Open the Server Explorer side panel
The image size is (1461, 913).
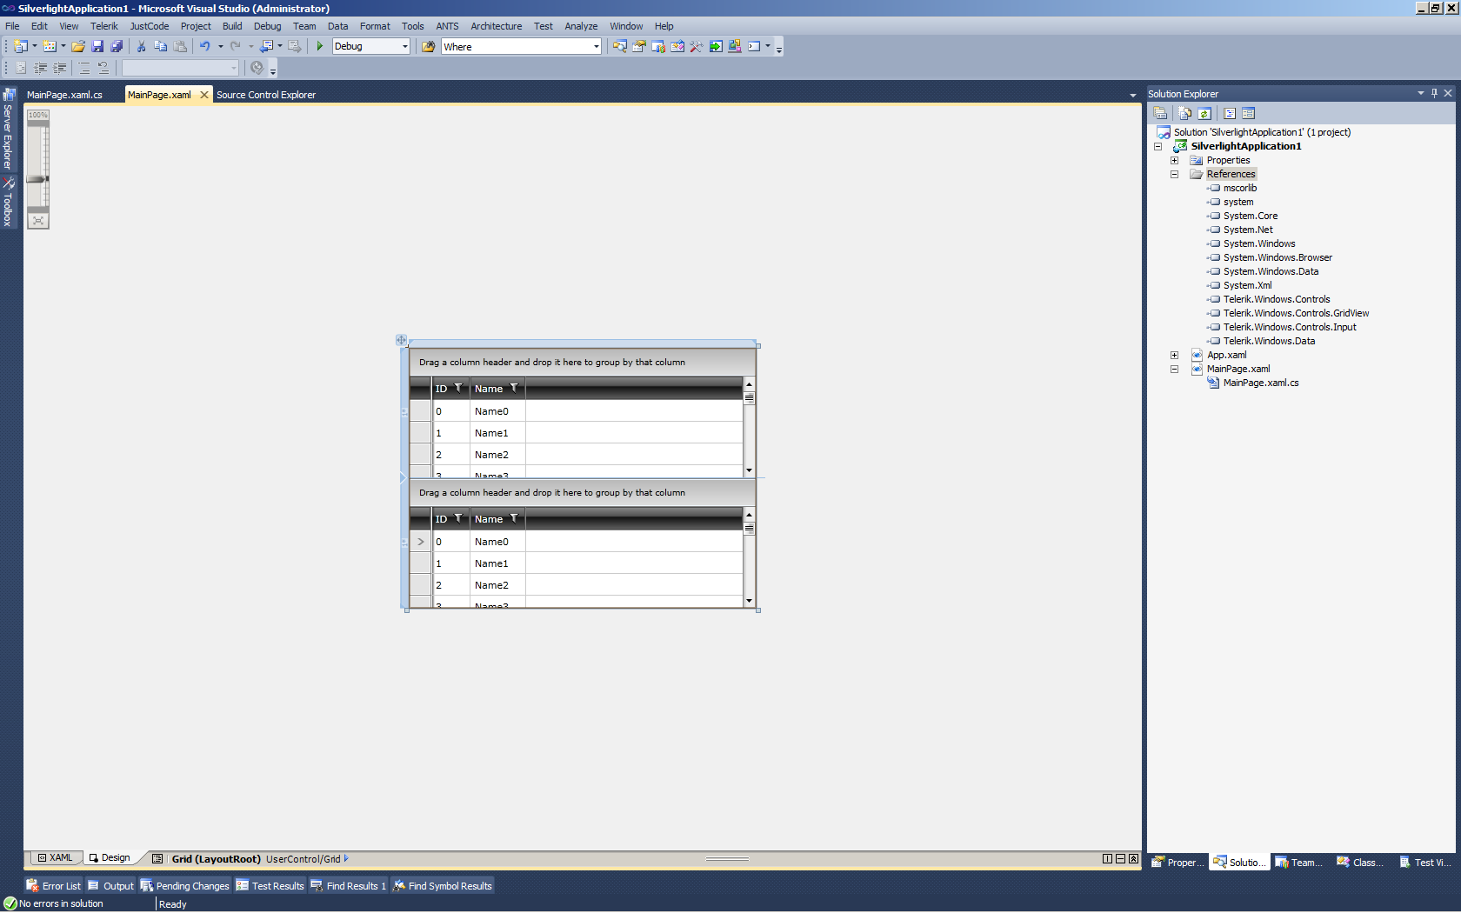(x=8, y=129)
